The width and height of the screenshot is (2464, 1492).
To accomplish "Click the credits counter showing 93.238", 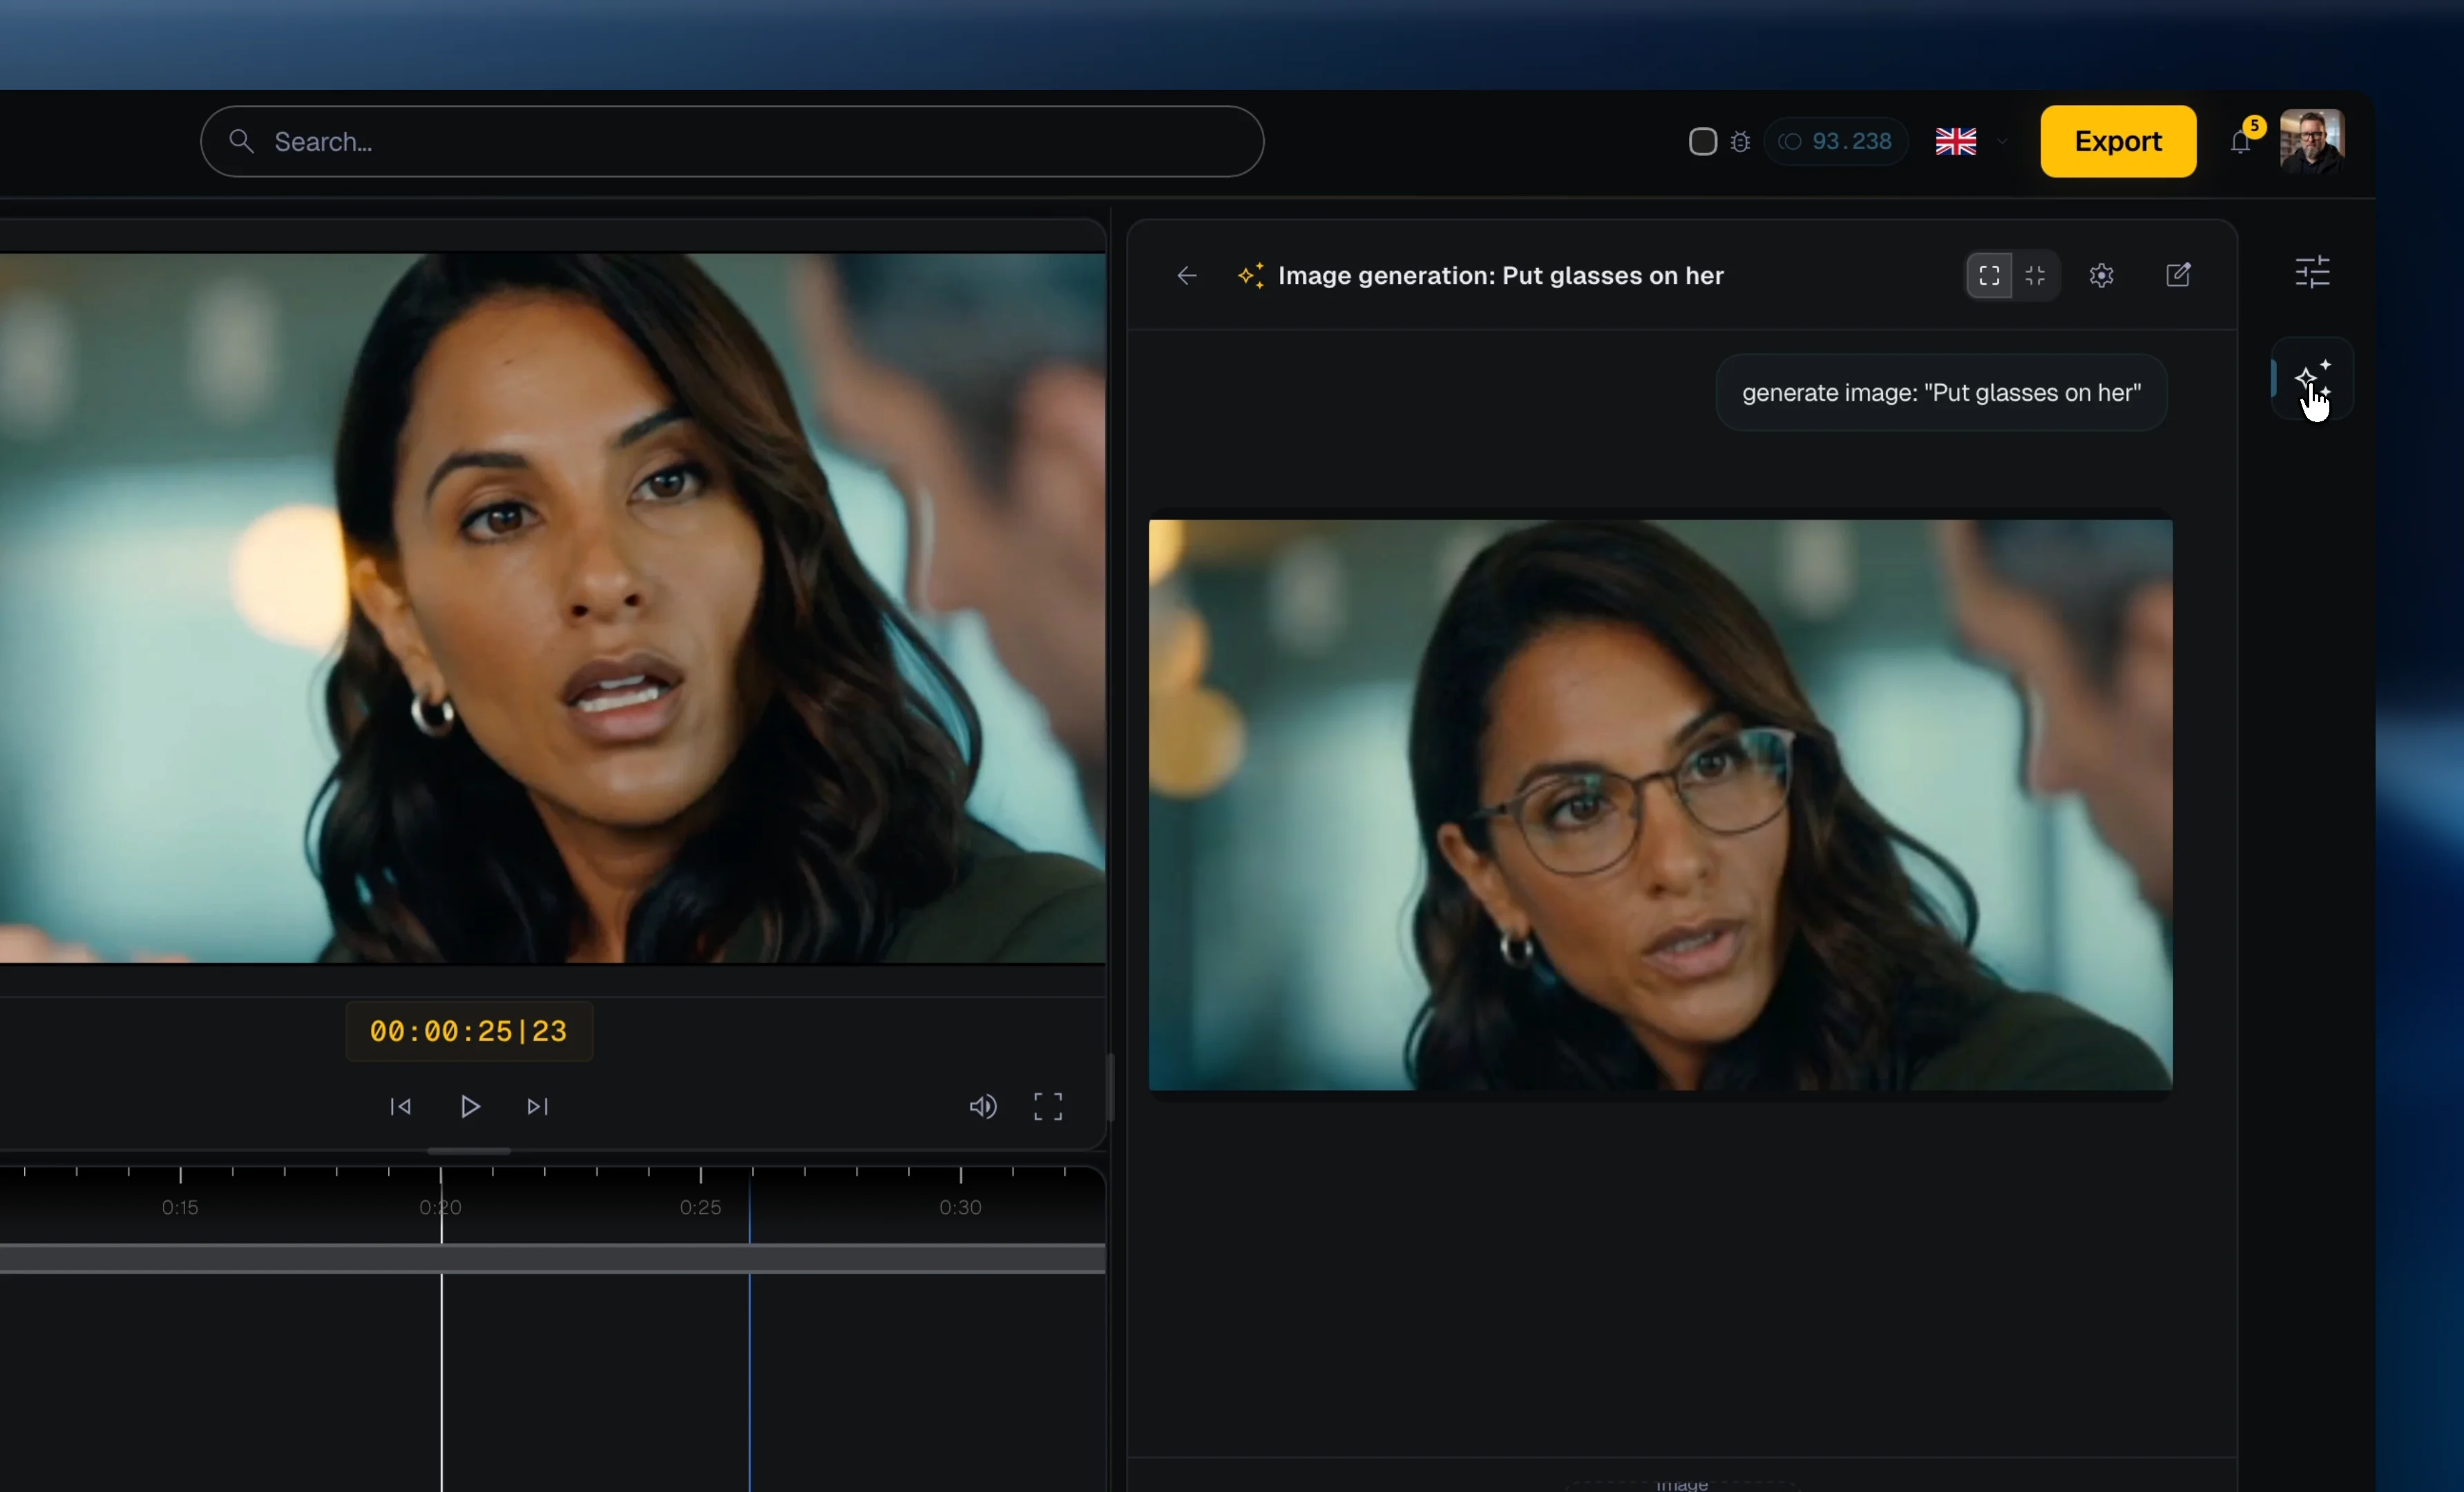I will (x=1837, y=141).
